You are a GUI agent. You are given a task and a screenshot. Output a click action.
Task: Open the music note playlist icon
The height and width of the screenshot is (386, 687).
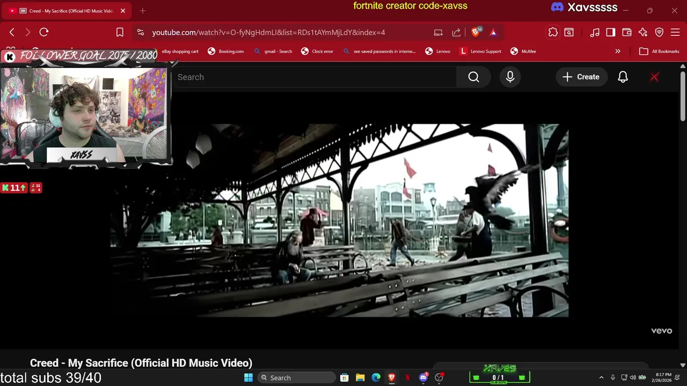595,32
